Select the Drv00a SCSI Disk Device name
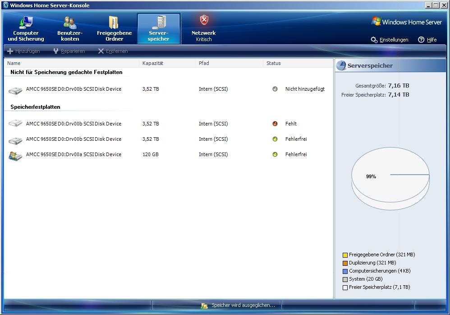 tap(74, 154)
